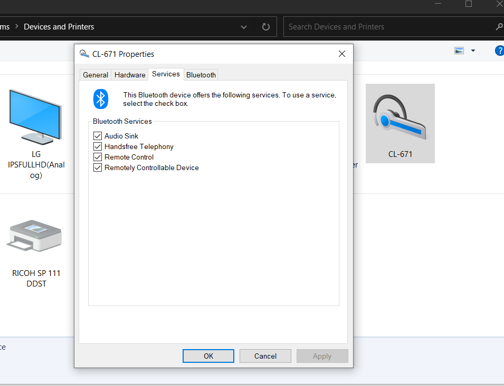Viewport: 504px width, 386px height.
Task: Open the address bar dropdown chevron
Action: 243,26
